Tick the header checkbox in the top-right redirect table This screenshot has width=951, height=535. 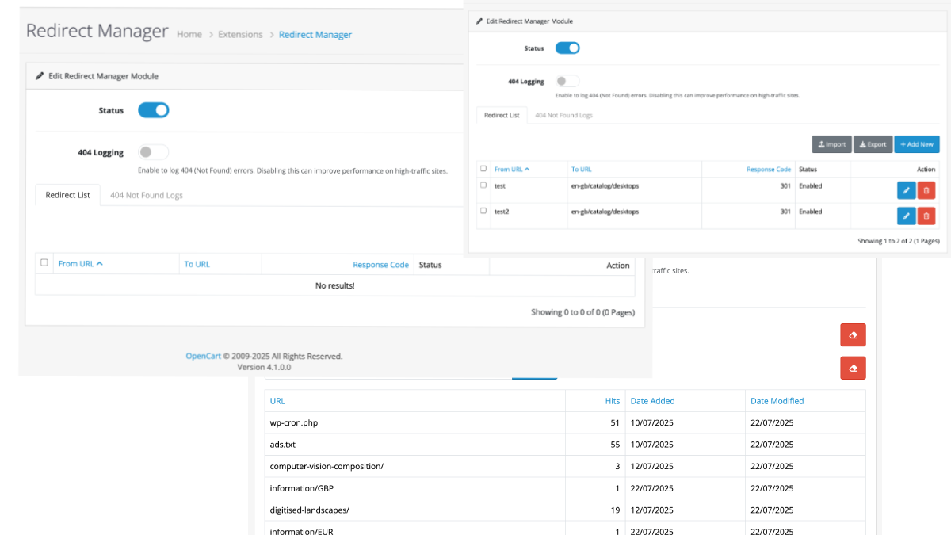[x=483, y=168]
